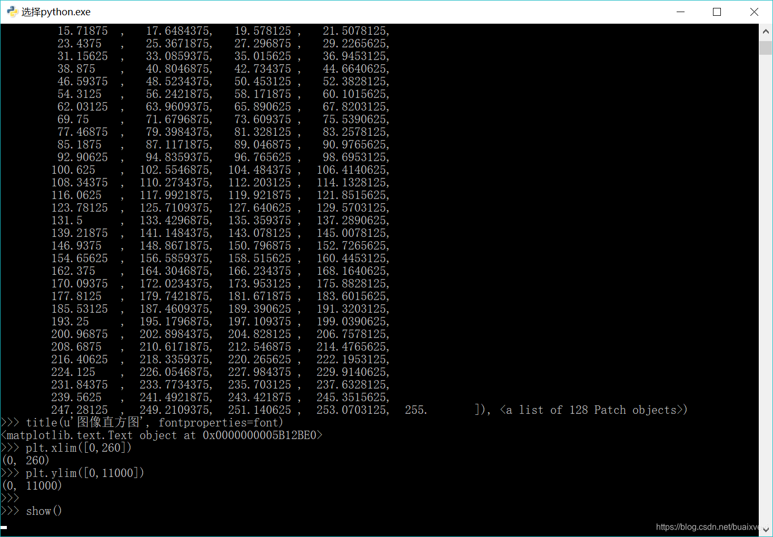Screen dimensions: 773x537
Task: Click the value 87.1171875
Action: pyautogui.click(x=178, y=144)
